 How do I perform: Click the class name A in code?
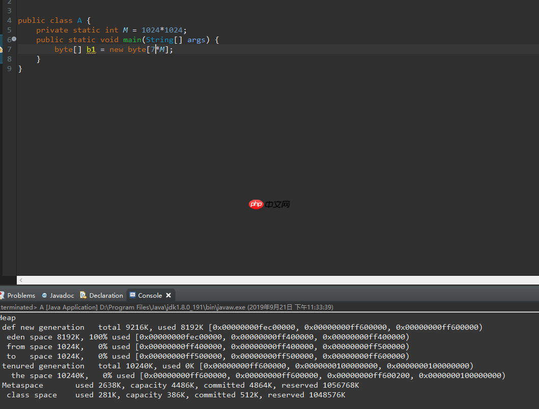click(79, 20)
